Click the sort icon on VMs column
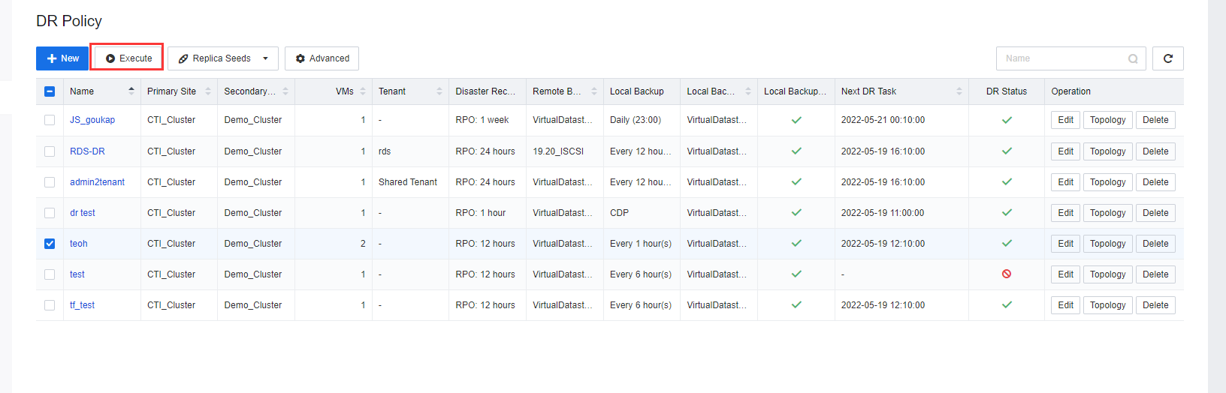The image size is (1226, 393). tap(363, 91)
